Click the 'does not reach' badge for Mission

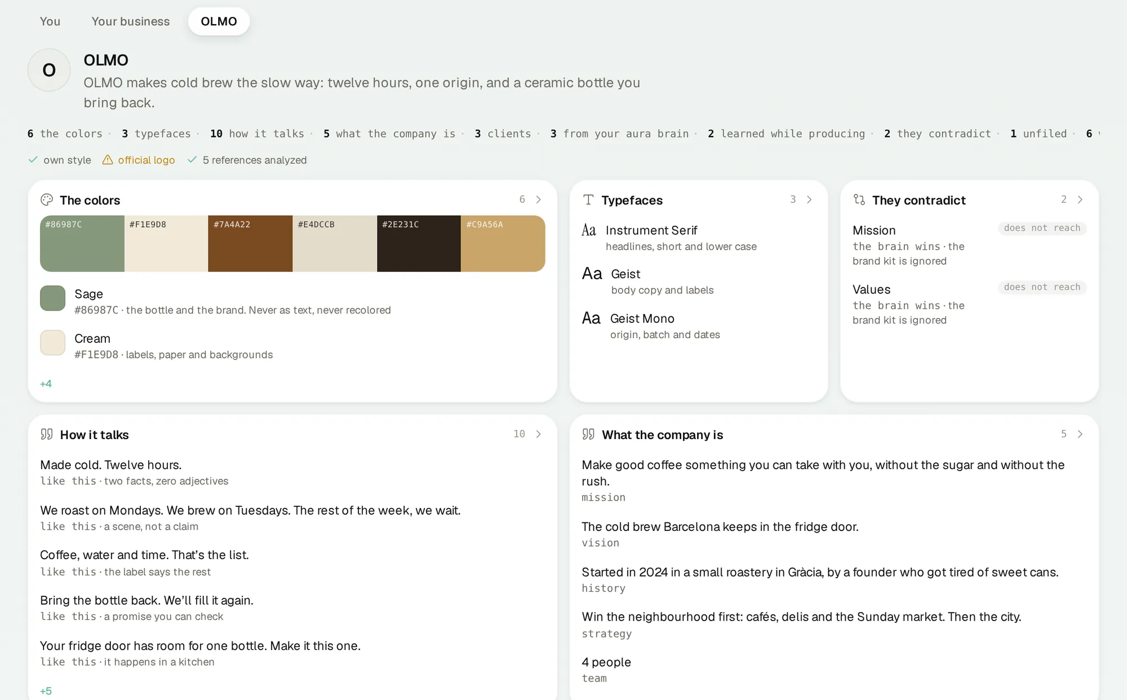[1042, 228]
